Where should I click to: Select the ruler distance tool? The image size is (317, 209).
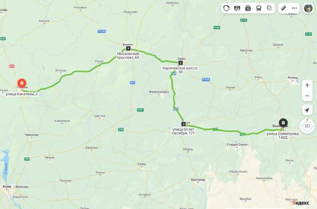(283, 8)
